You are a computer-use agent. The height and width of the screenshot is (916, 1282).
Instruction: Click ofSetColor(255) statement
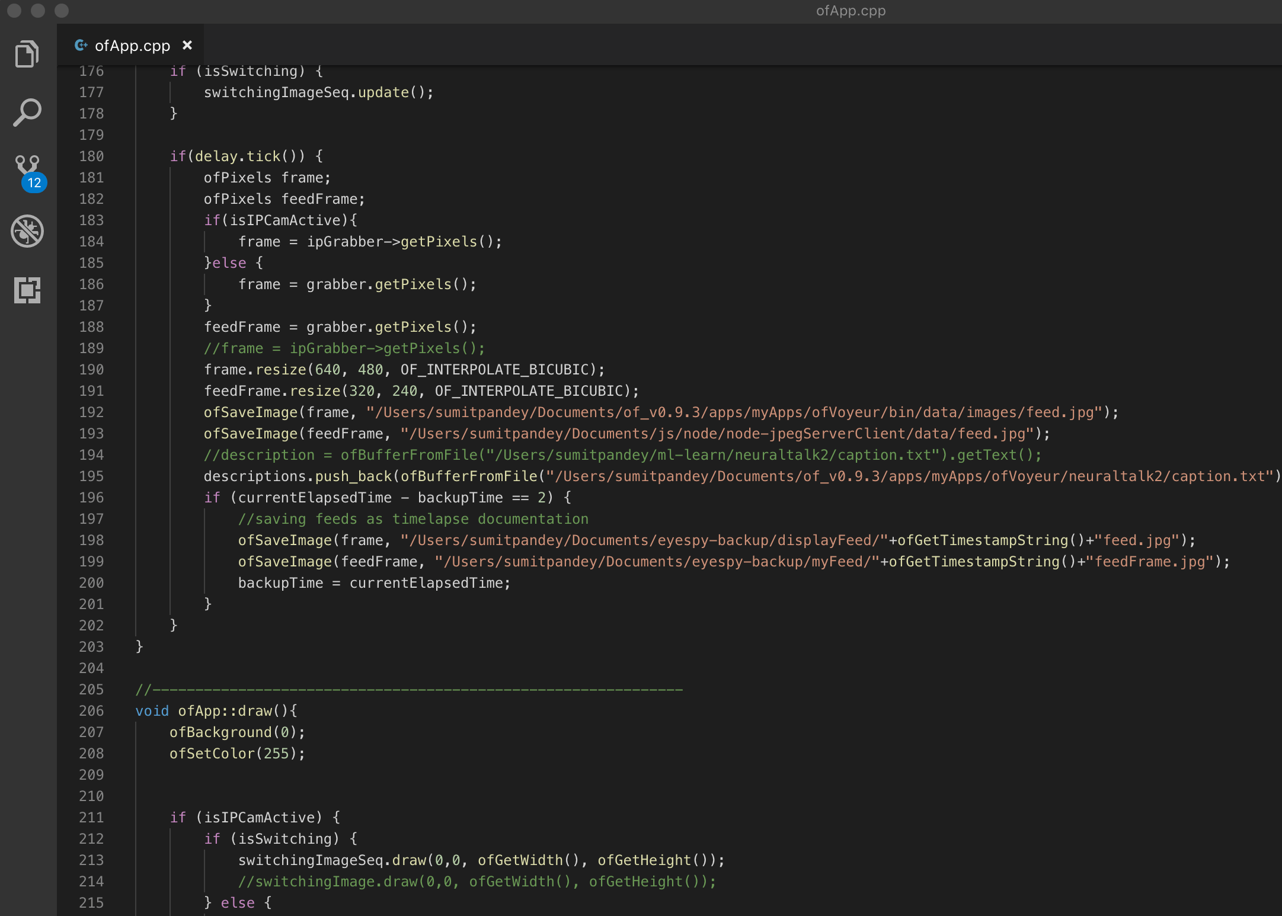(236, 754)
